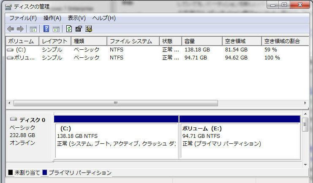Viewport: 313px width, 183px height.
Task: Click disk pane vertical scrollbar down arrow
Action: click(305, 165)
